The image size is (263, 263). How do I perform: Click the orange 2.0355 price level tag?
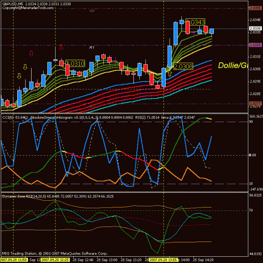pyautogui.click(x=255, y=8)
